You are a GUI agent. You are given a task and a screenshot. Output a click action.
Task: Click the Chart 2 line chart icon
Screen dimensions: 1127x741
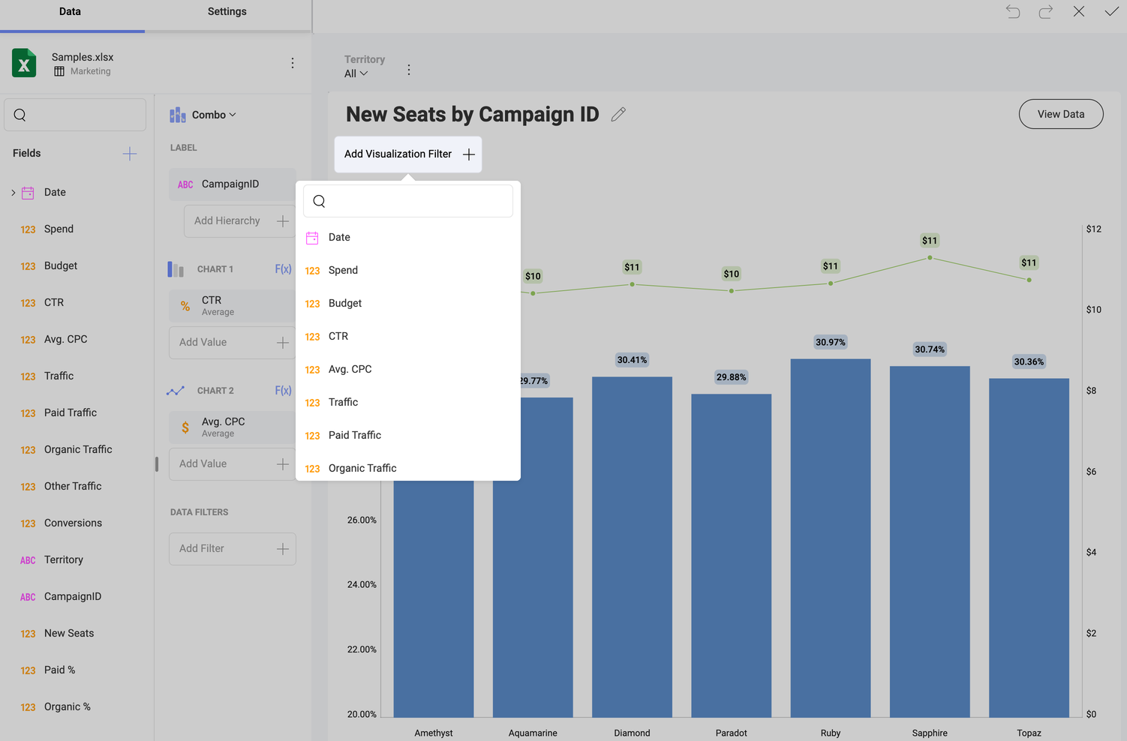point(176,391)
